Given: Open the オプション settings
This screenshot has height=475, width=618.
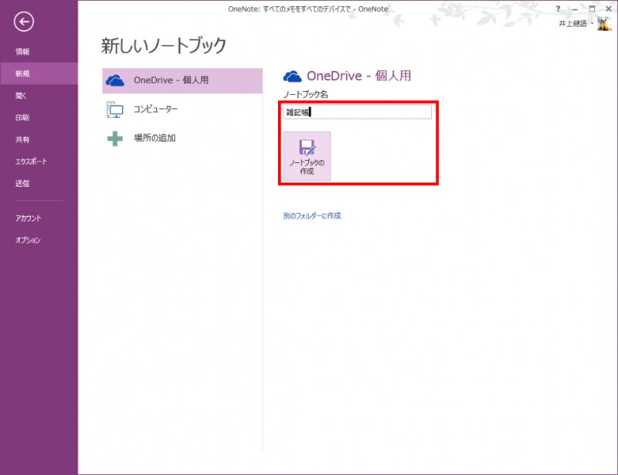Looking at the screenshot, I should (x=28, y=240).
